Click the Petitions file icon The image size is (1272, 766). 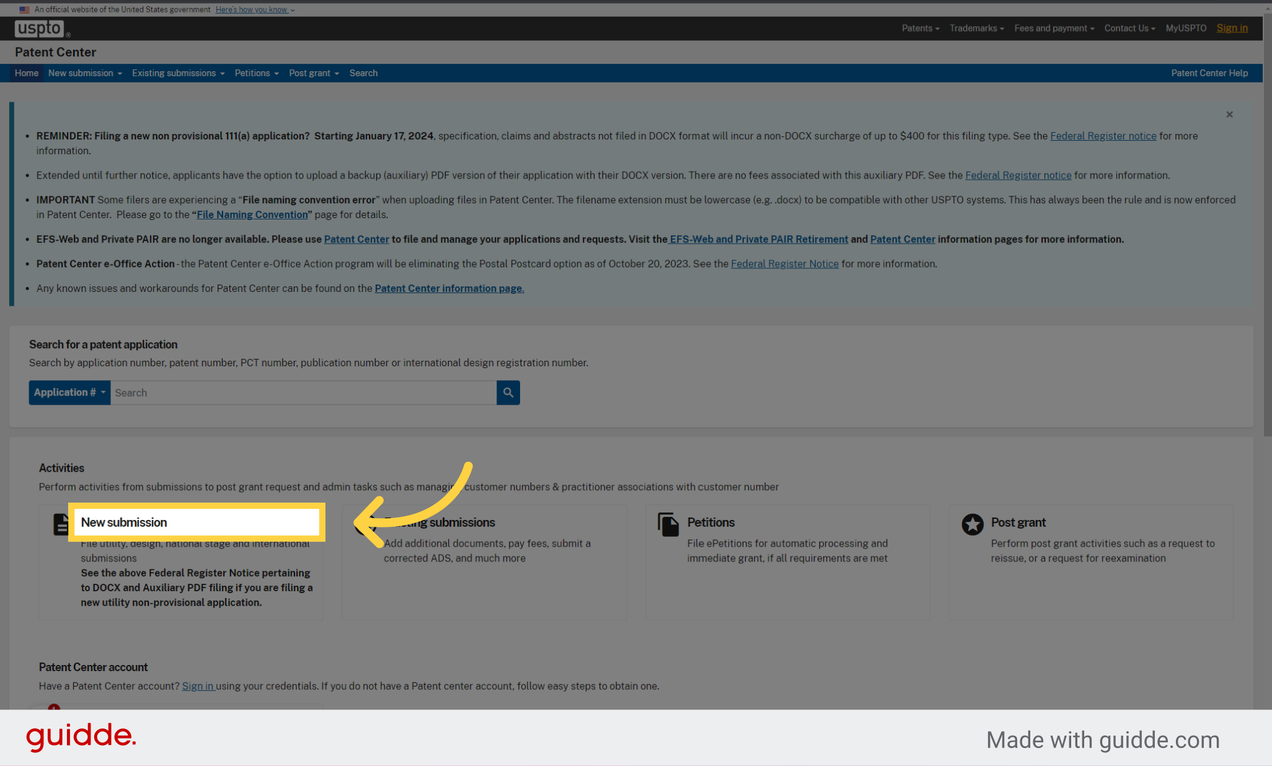point(668,524)
